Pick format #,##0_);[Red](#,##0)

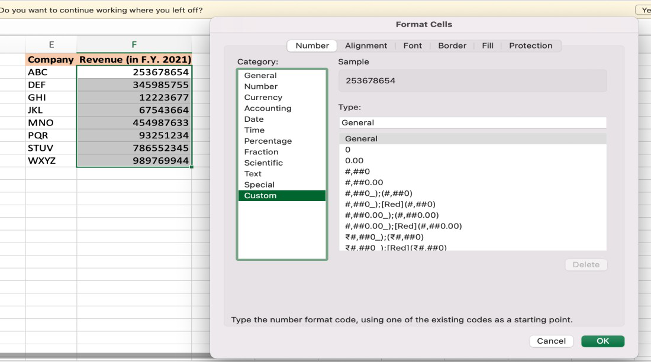(x=472, y=204)
